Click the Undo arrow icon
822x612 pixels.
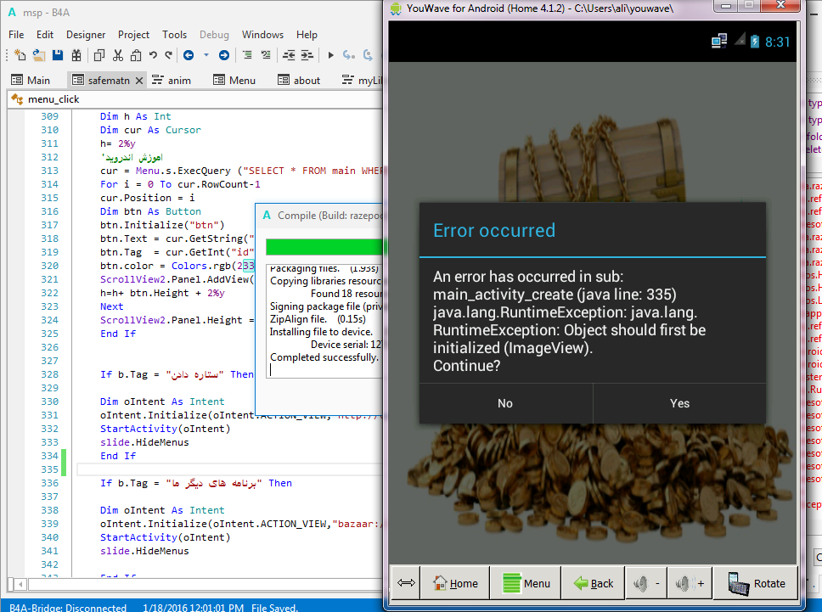pos(153,55)
